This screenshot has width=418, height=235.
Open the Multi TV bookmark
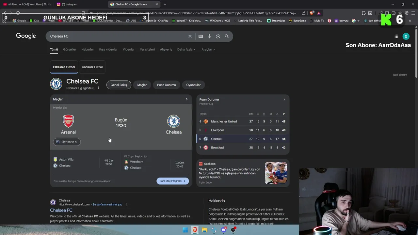pyautogui.click(x=317, y=21)
